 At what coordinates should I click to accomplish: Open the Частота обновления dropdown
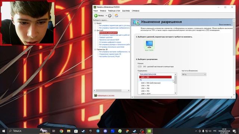tap(194, 74)
